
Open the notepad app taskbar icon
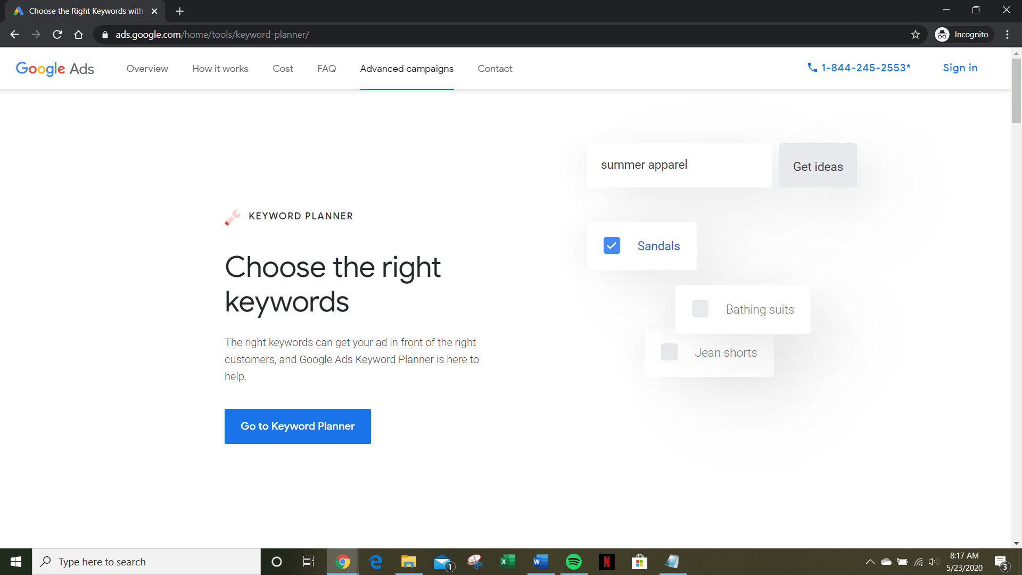[672, 562]
